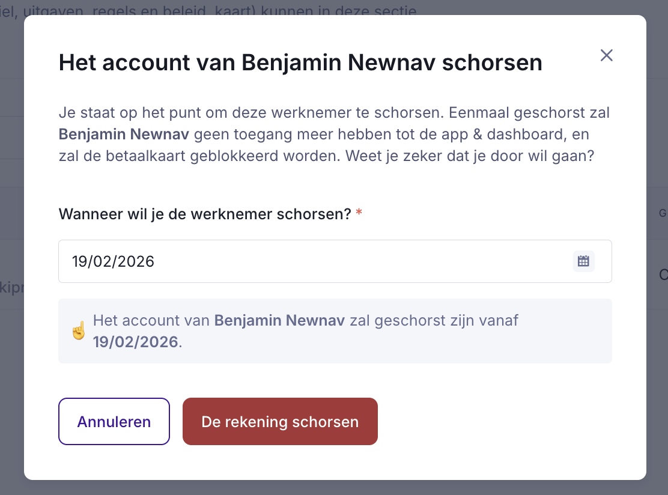
Task: Click the pointing finger emoji in notice
Action: pyautogui.click(x=79, y=331)
